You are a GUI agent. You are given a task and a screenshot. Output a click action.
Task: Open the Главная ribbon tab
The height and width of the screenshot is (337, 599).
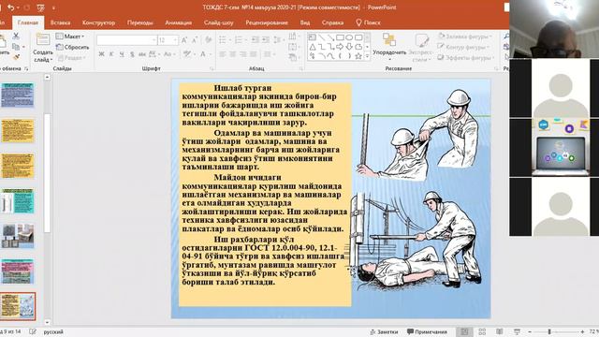[28, 22]
